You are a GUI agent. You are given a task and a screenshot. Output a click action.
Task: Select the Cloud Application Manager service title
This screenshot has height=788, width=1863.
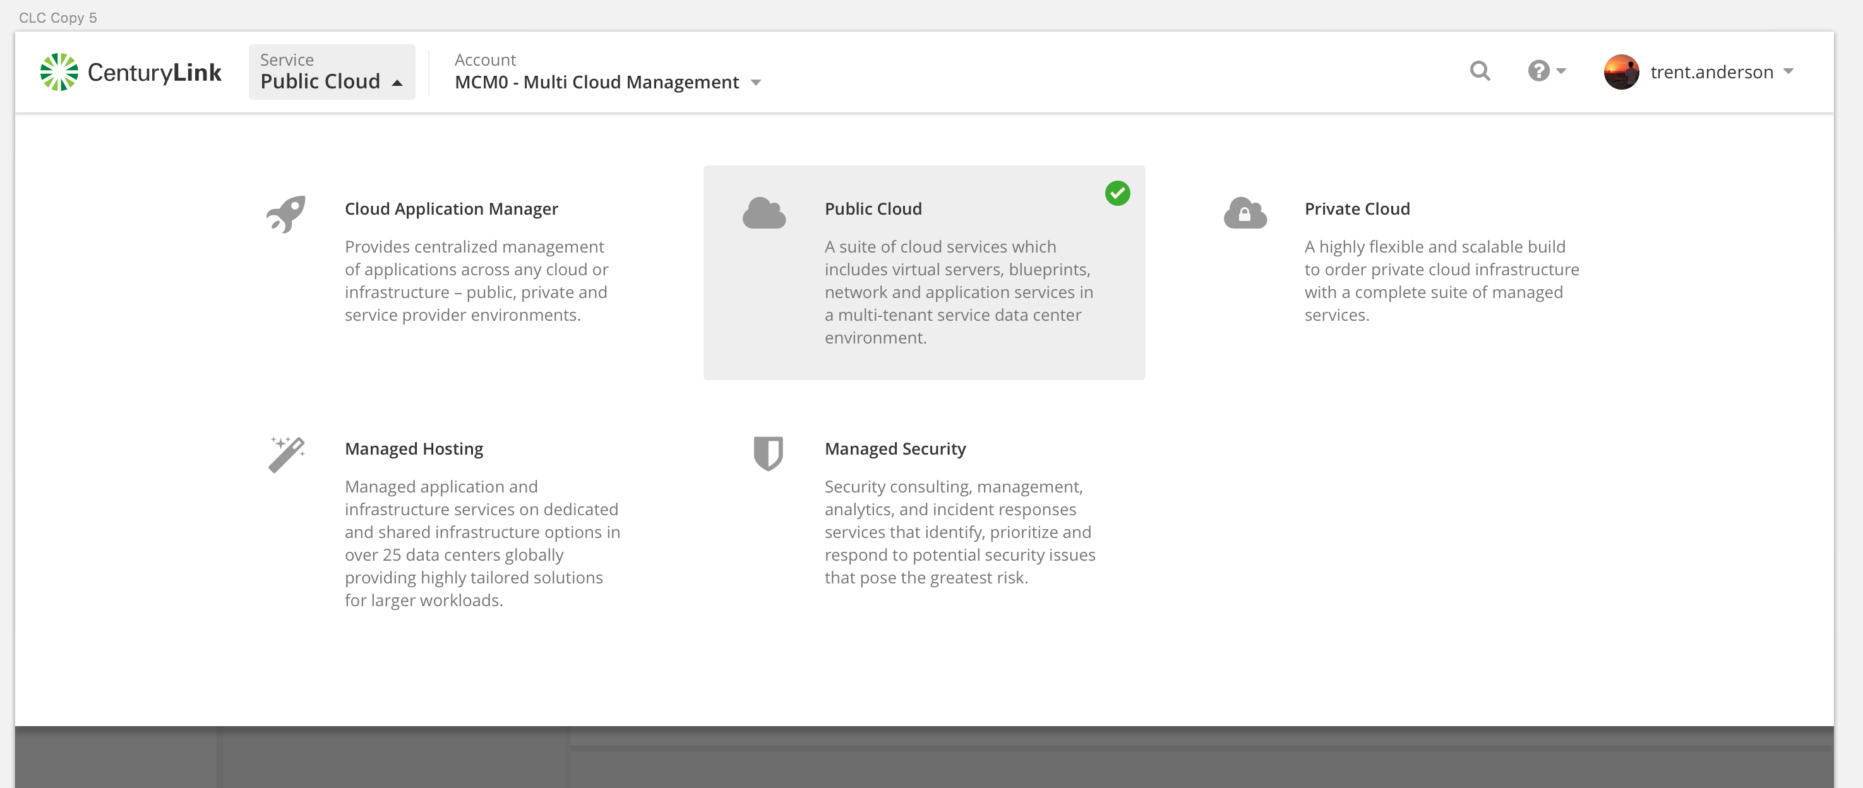point(452,209)
